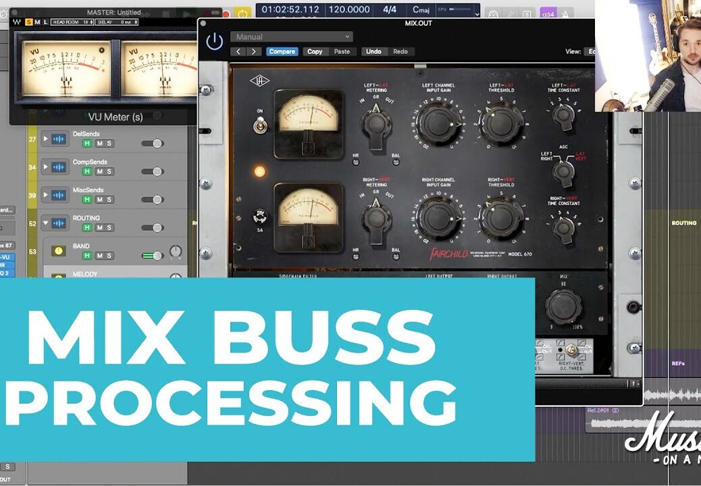Viewport: 701px width, 486px height.
Task: Turn the Right Metering selector knob
Action: coord(376,220)
